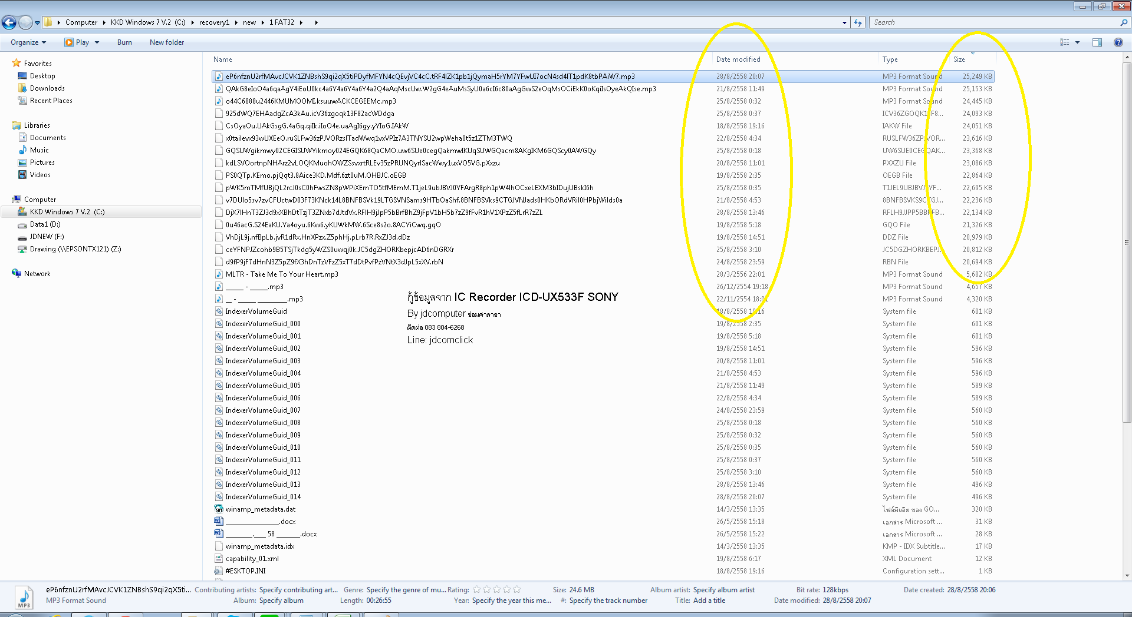The image size is (1132, 617).
Task: Select the QAkG8eIoO4a6qaAgY...mp3 file
Action: [x=440, y=89]
